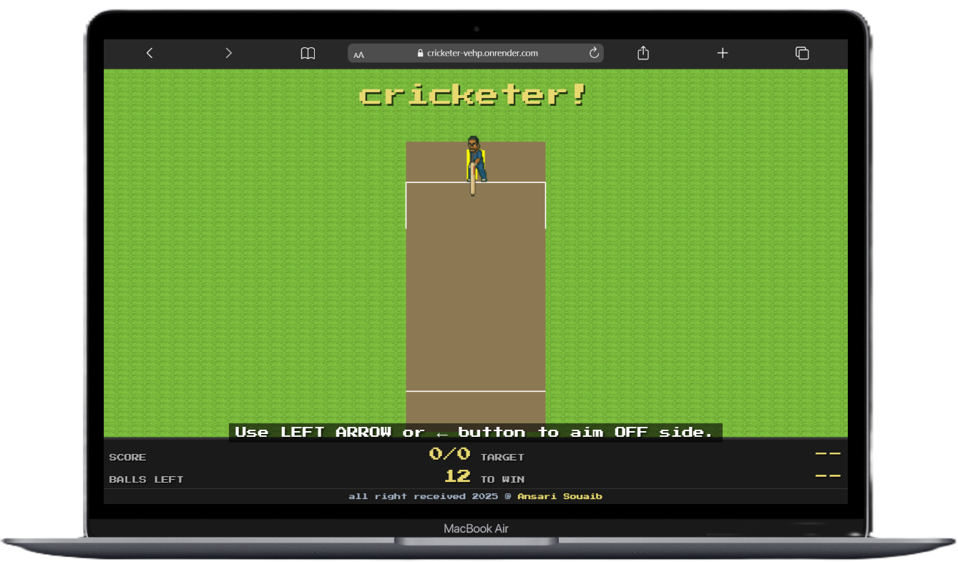The width and height of the screenshot is (958, 562).
Task: Reload the page with the refresh icon
Action: (x=594, y=53)
